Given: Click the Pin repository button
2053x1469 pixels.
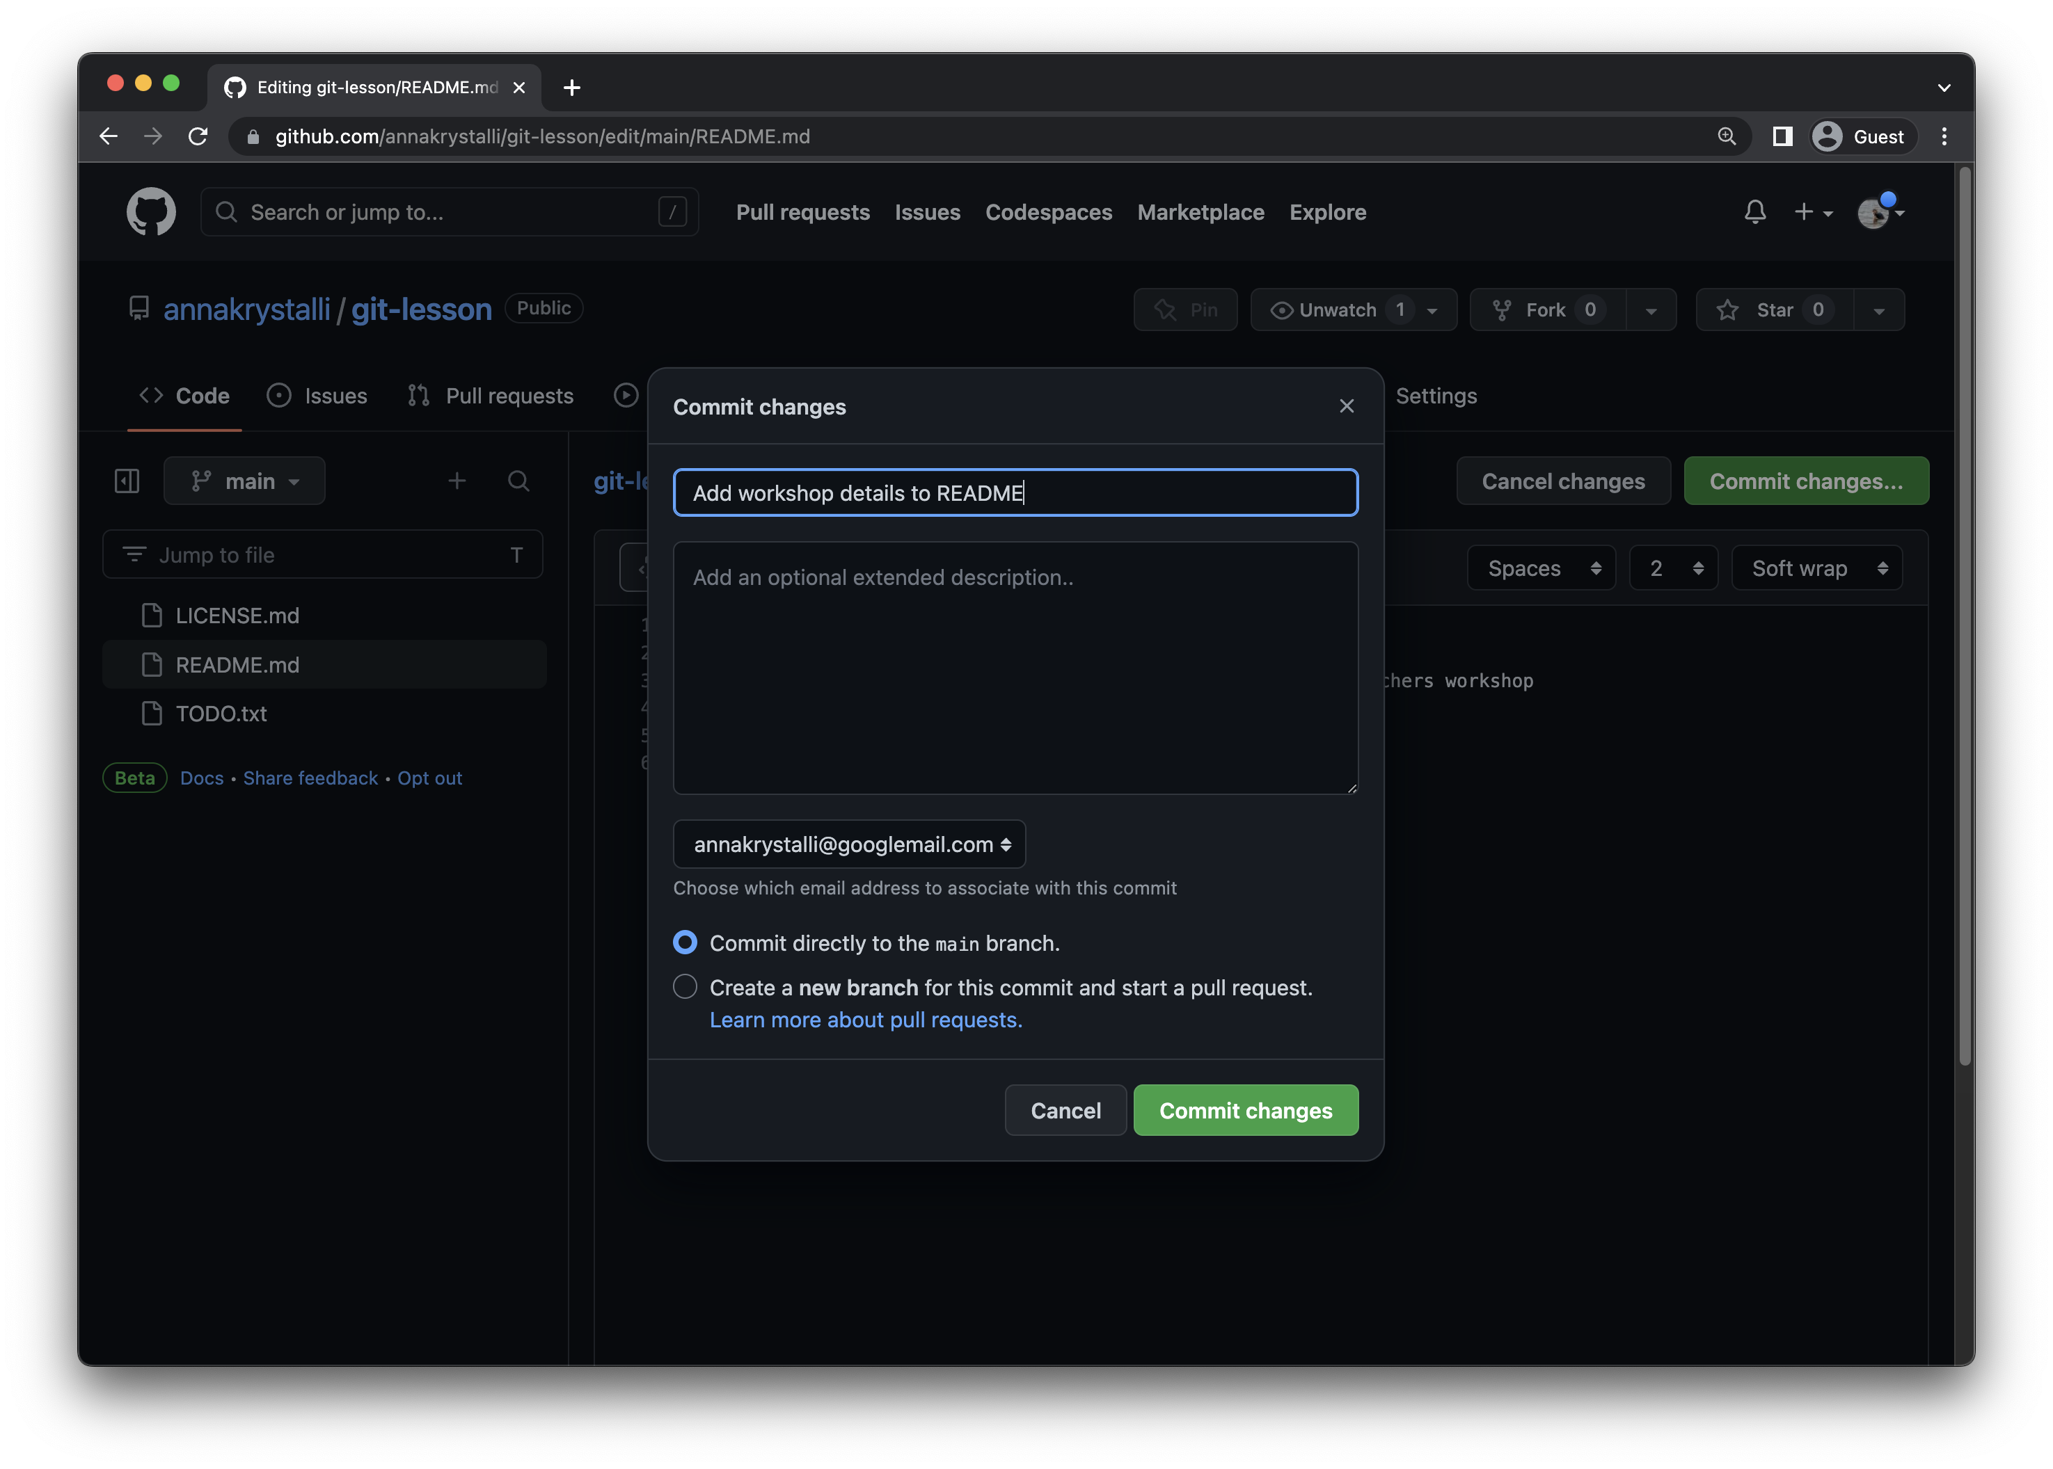Looking at the screenshot, I should [x=1184, y=310].
